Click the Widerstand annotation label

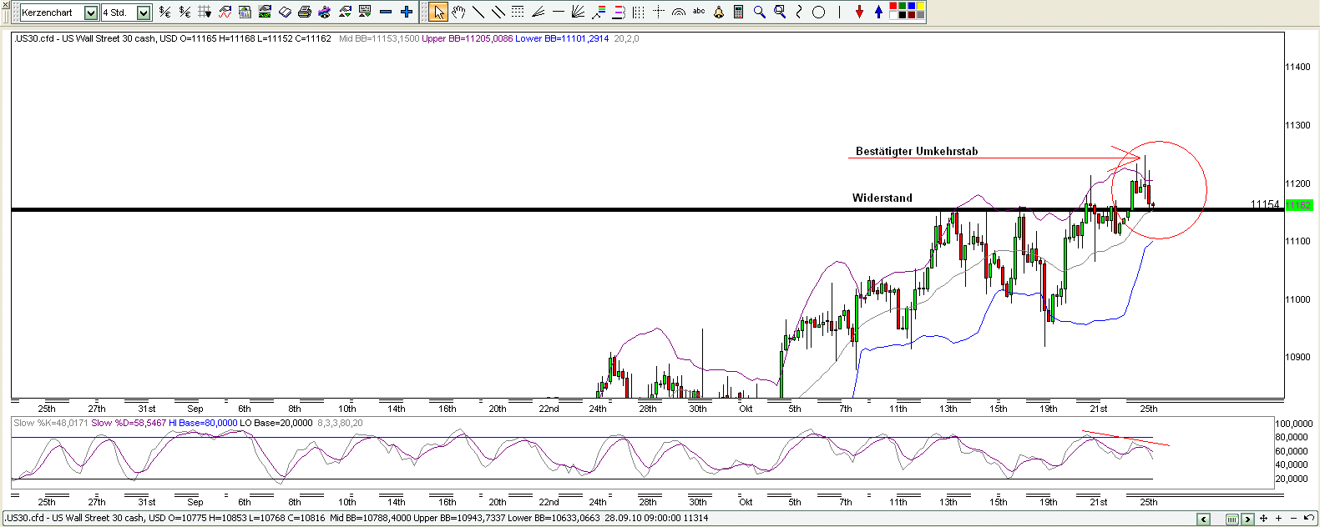pyautogui.click(x=883, y=198)
